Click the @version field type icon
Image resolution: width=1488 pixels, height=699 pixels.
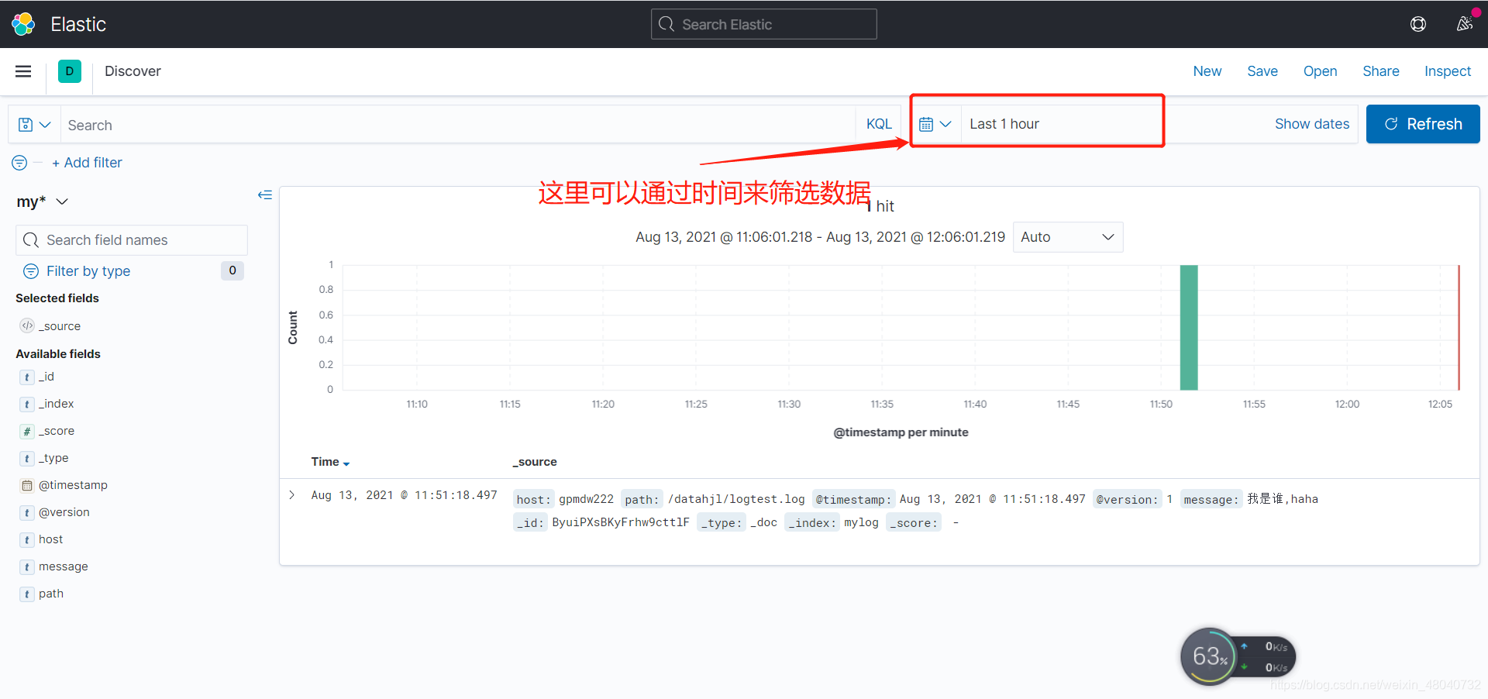pyautogui.click(x=27, y=512)
